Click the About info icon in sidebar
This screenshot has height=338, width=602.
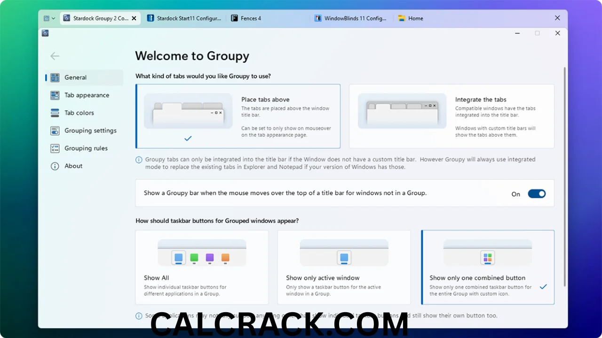(x=55, y=166)
